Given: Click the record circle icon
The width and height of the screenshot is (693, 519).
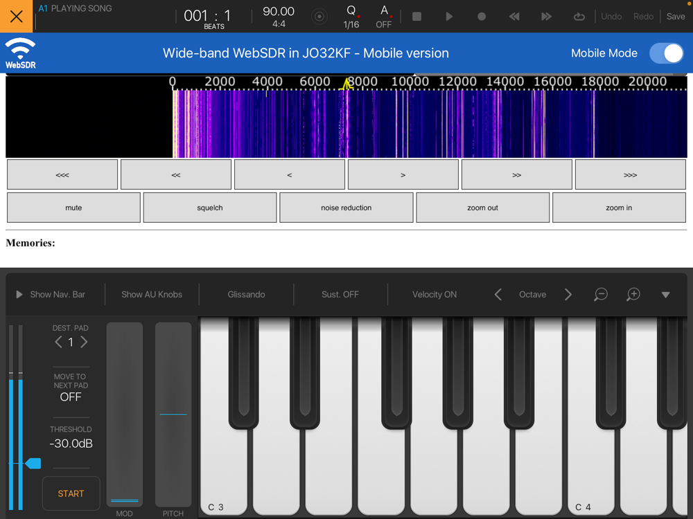Looking at the screenshot, I should 482,17.
